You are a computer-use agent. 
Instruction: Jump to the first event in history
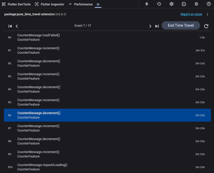pyautogui.click(x=10, y=26)
